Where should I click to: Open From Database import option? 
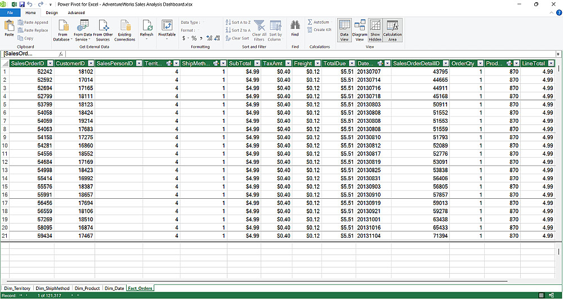click(x=63, y=30)
